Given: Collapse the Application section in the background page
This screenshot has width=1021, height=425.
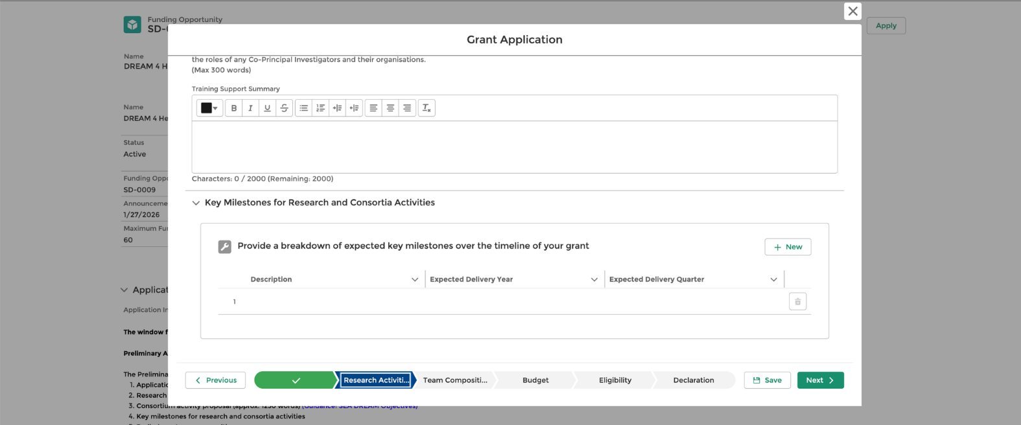Looking at the screenshot, I should click(124, 290).
